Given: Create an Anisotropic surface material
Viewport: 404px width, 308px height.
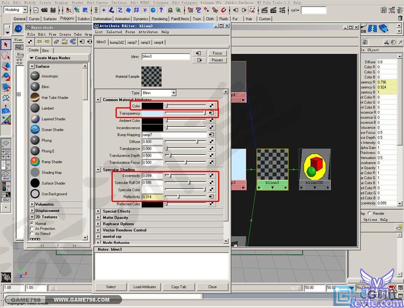Looking at the screenshot, I should 35,76.
